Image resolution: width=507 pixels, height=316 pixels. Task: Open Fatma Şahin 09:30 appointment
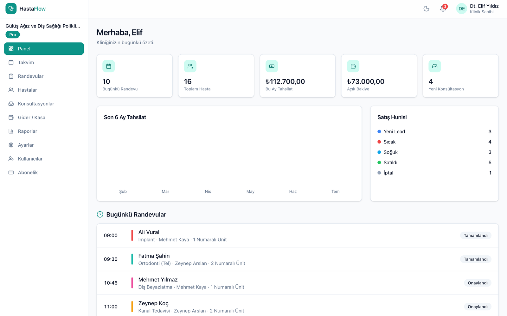(x=298, y=259)
